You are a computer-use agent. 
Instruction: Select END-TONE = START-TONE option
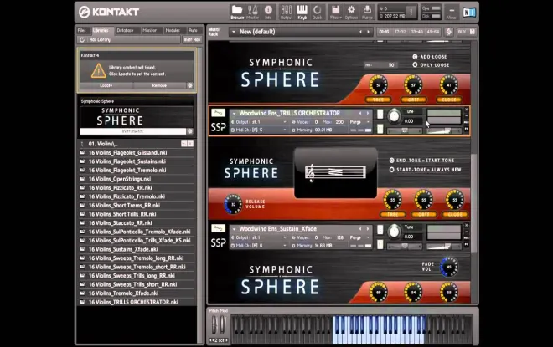(392, 161)
